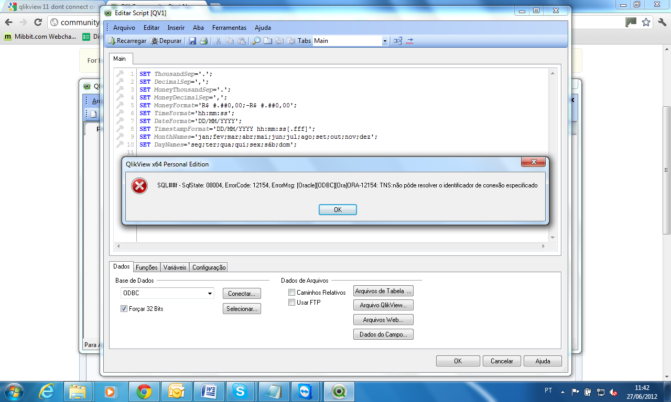Click the Recarregar reload toolbar button
The image size is (671, 402).
tap(127, 41)
